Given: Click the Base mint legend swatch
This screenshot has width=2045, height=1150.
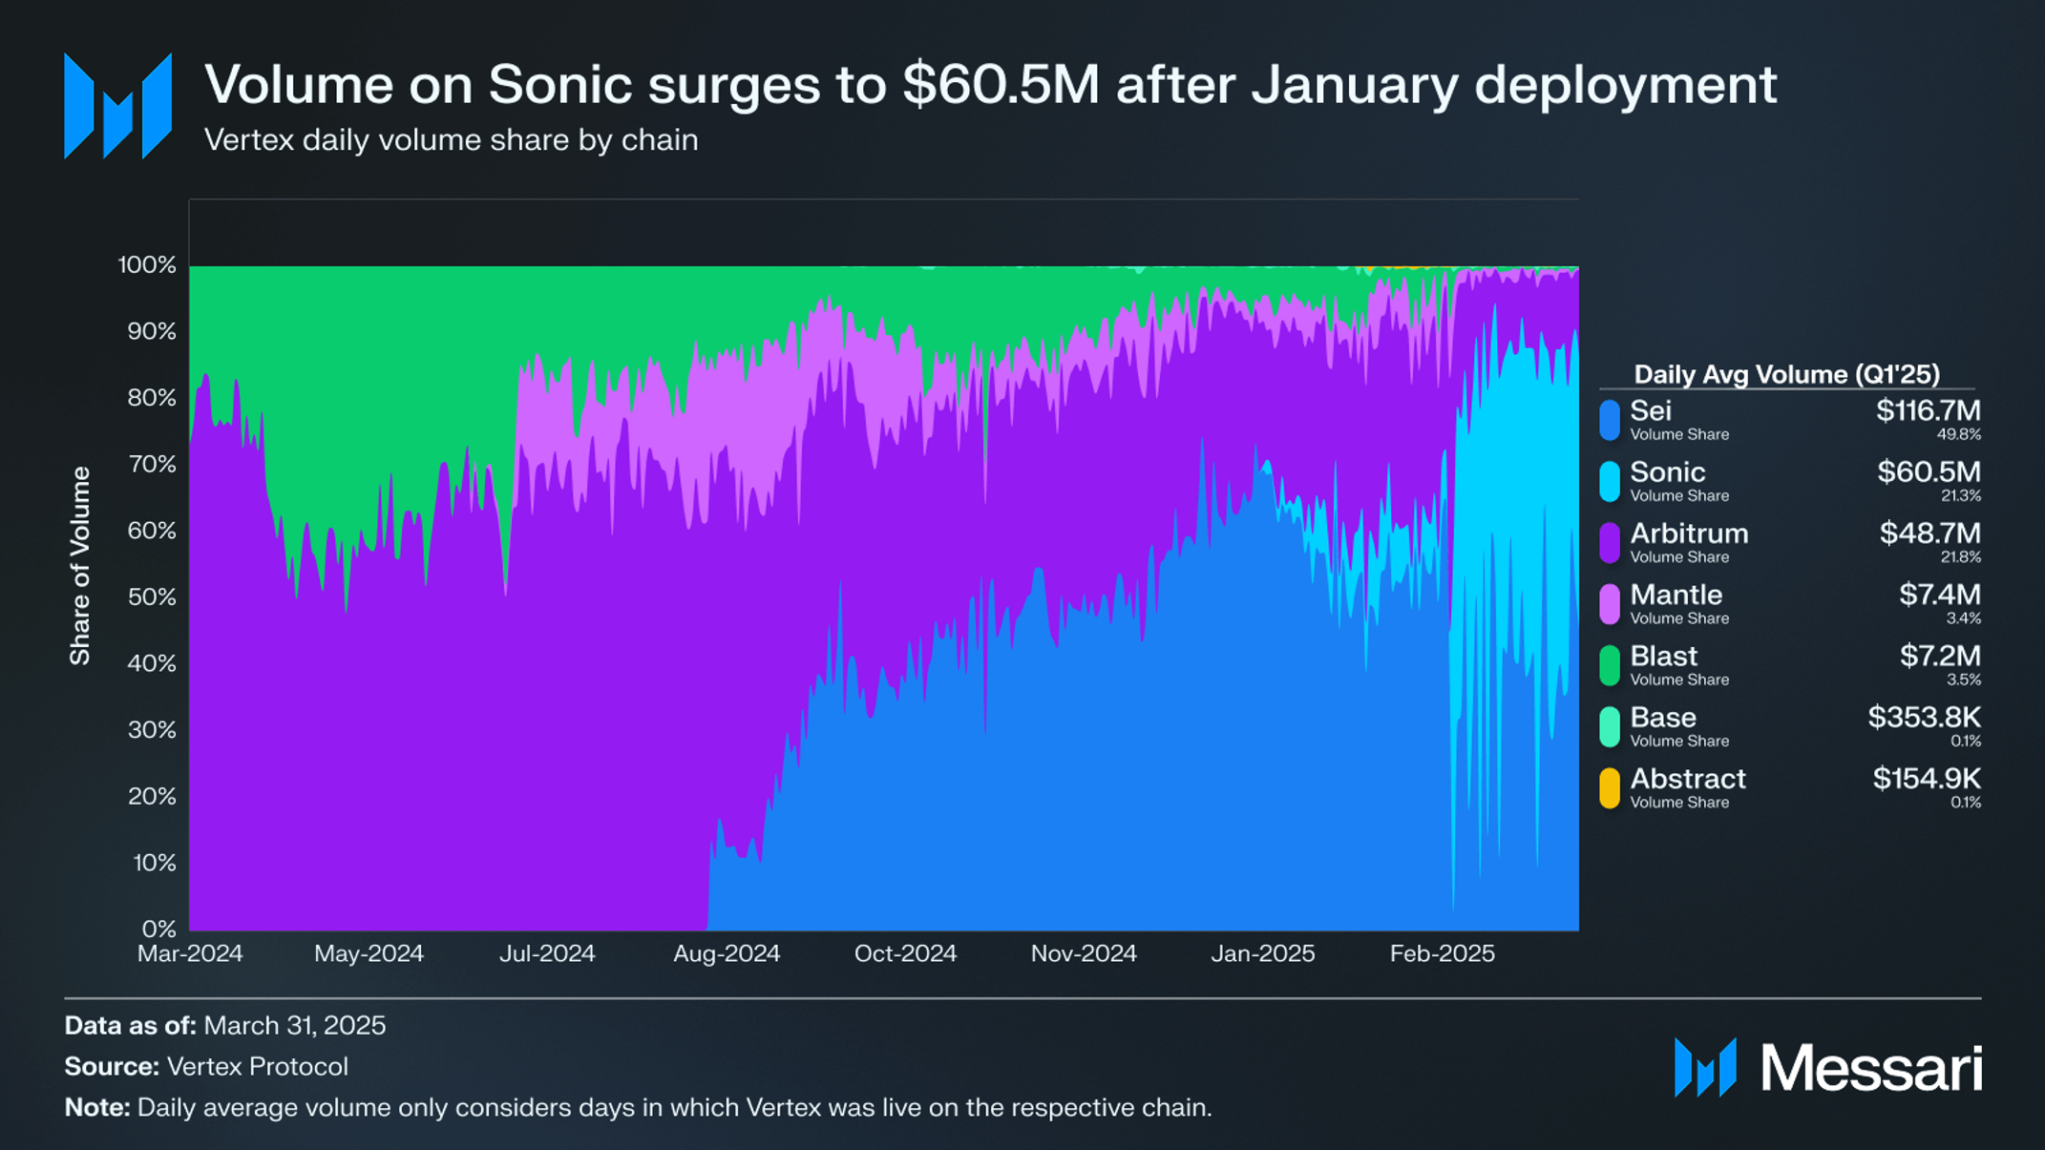Looking at the screenshot, I should pos(1610,727).
